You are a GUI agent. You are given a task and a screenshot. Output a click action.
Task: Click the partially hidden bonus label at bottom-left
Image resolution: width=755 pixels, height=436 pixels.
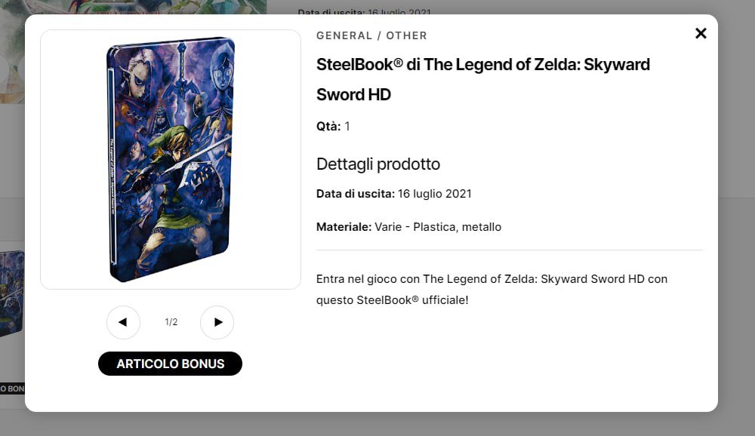click(12, 388)
